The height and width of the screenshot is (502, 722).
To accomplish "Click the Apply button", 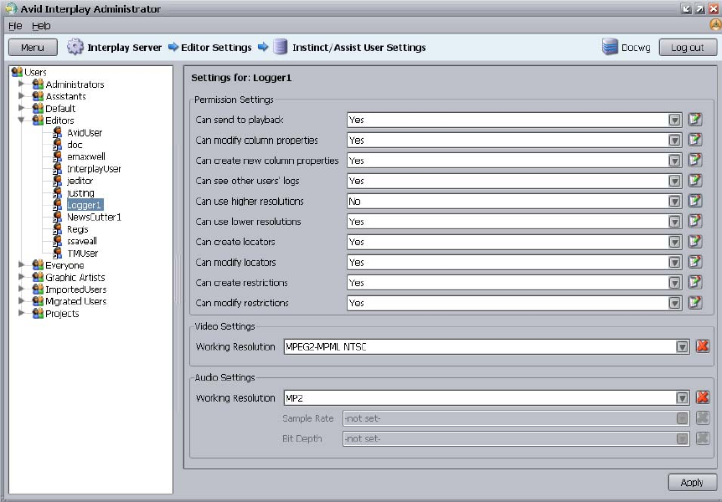I will tap(692, 482).
